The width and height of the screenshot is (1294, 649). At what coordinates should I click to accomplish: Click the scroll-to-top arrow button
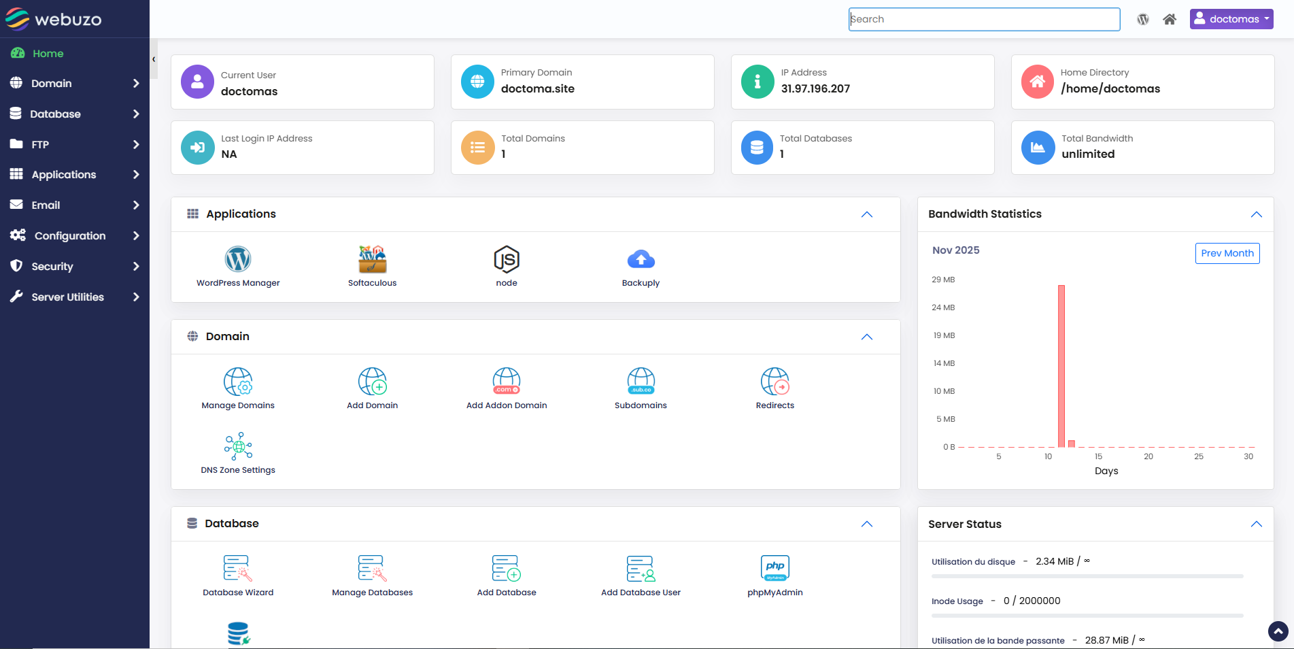tap(1278, 631)
